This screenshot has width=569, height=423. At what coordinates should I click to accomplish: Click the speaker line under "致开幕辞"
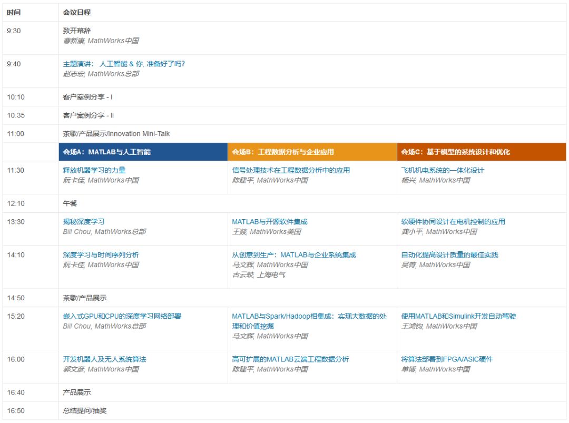(101, 41)
